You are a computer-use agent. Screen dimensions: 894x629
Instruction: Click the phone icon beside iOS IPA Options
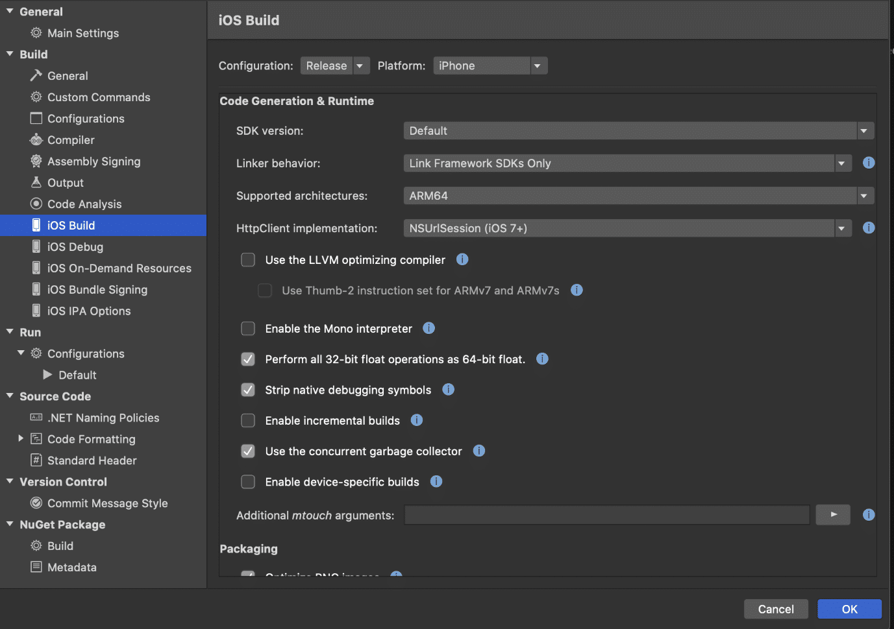[36, 311]
